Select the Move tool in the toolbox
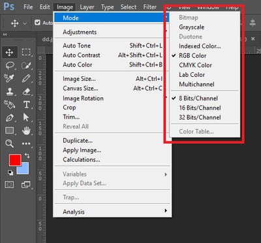 (10, 52)
